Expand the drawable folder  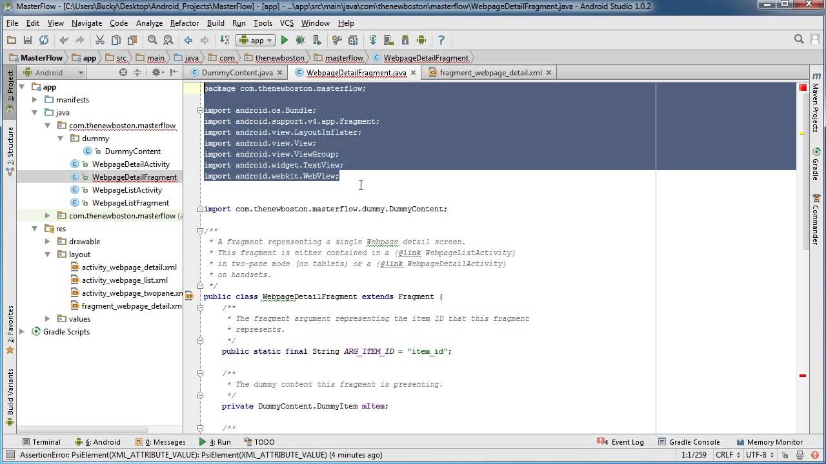[x=48, y=242]
